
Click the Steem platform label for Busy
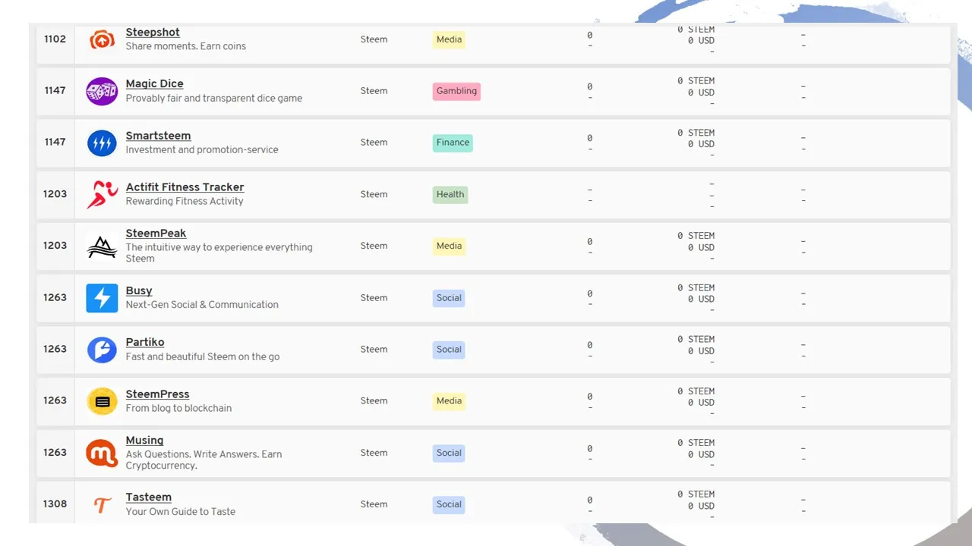374,298
